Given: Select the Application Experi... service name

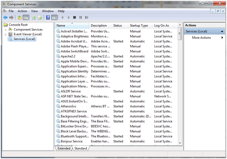Looking at the screenshot, I should point(75,66).
